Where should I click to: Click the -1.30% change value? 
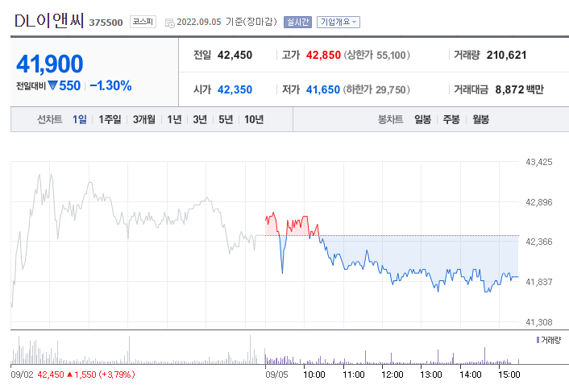(x=110, y=86)
